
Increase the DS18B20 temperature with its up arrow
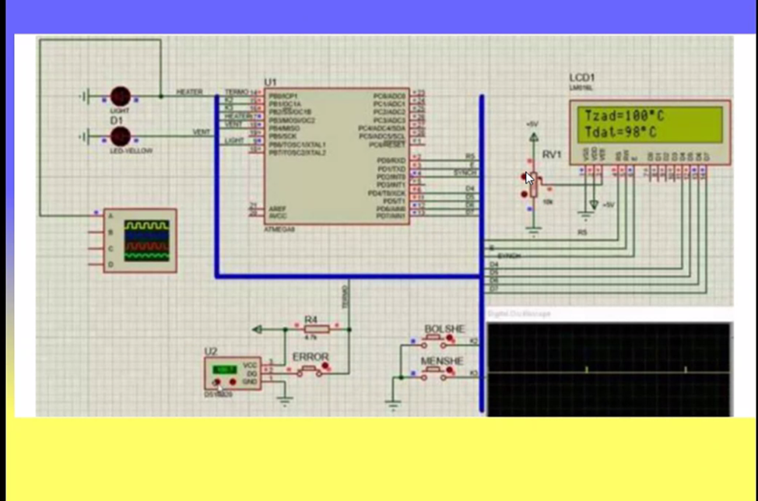click(x=231, y=383)
